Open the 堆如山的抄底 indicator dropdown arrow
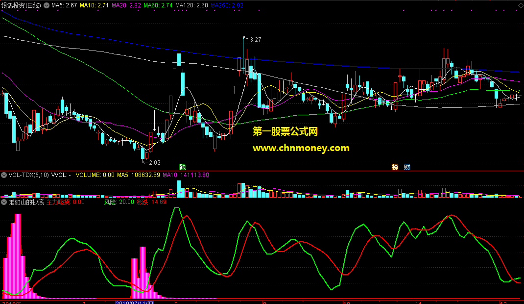The image size is (524, 304). pyautogui.click(x=4, y=202)
